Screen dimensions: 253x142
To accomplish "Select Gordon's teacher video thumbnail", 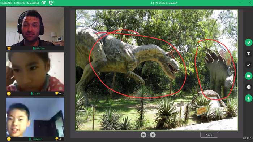I will click(x=35, y=27).
